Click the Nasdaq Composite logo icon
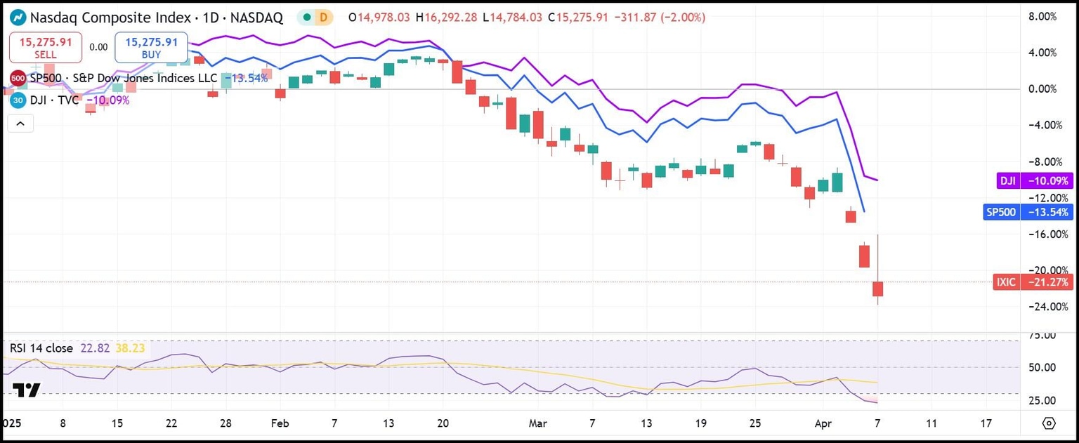Viewport: 1079px width, 443px height. pos(18,18)
